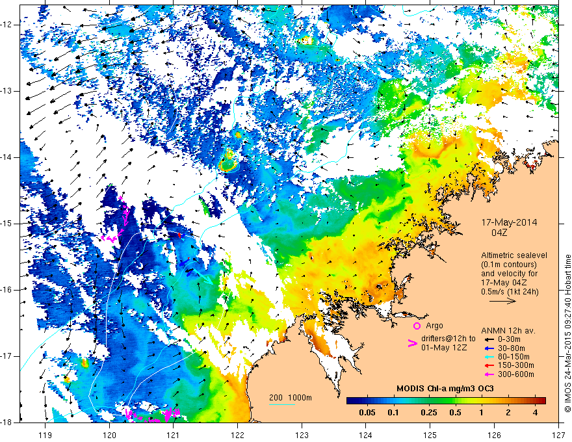This screenshot has height=442, width=572.
Task: Click the '0.25' colour bar label
Action: point(429,413)
